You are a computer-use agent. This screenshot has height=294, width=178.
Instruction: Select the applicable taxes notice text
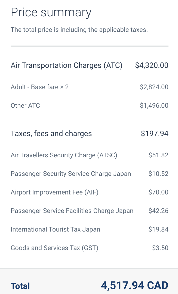[x=79, y=30]
